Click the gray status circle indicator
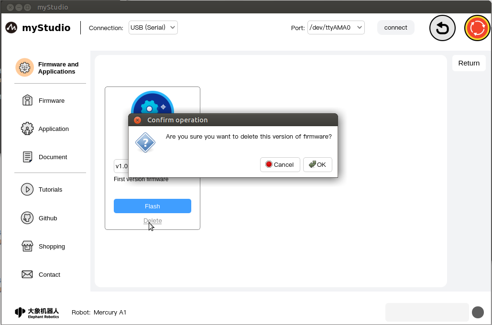 478,313
